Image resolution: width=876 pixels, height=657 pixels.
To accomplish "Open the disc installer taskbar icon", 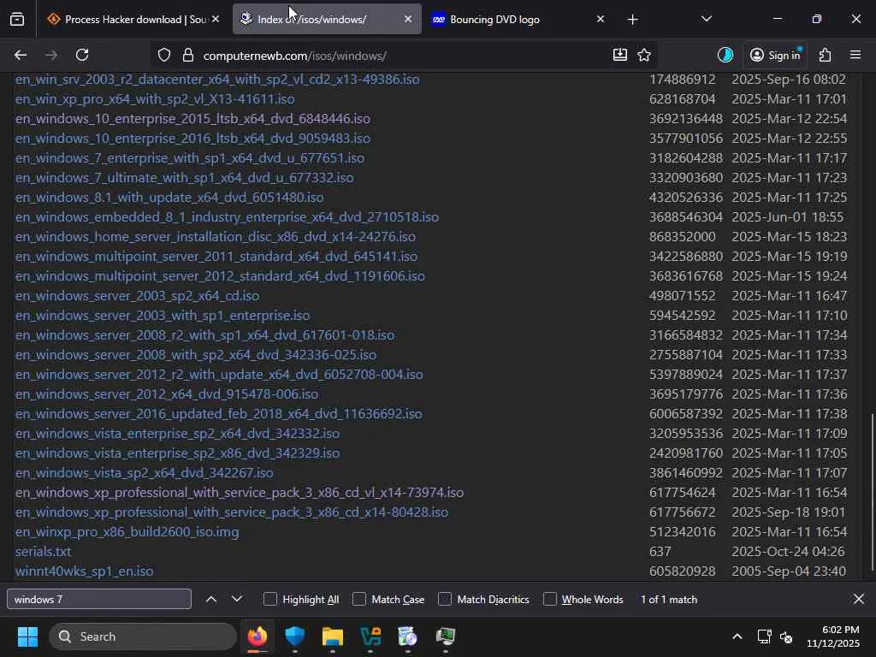I will pos(408,636).
